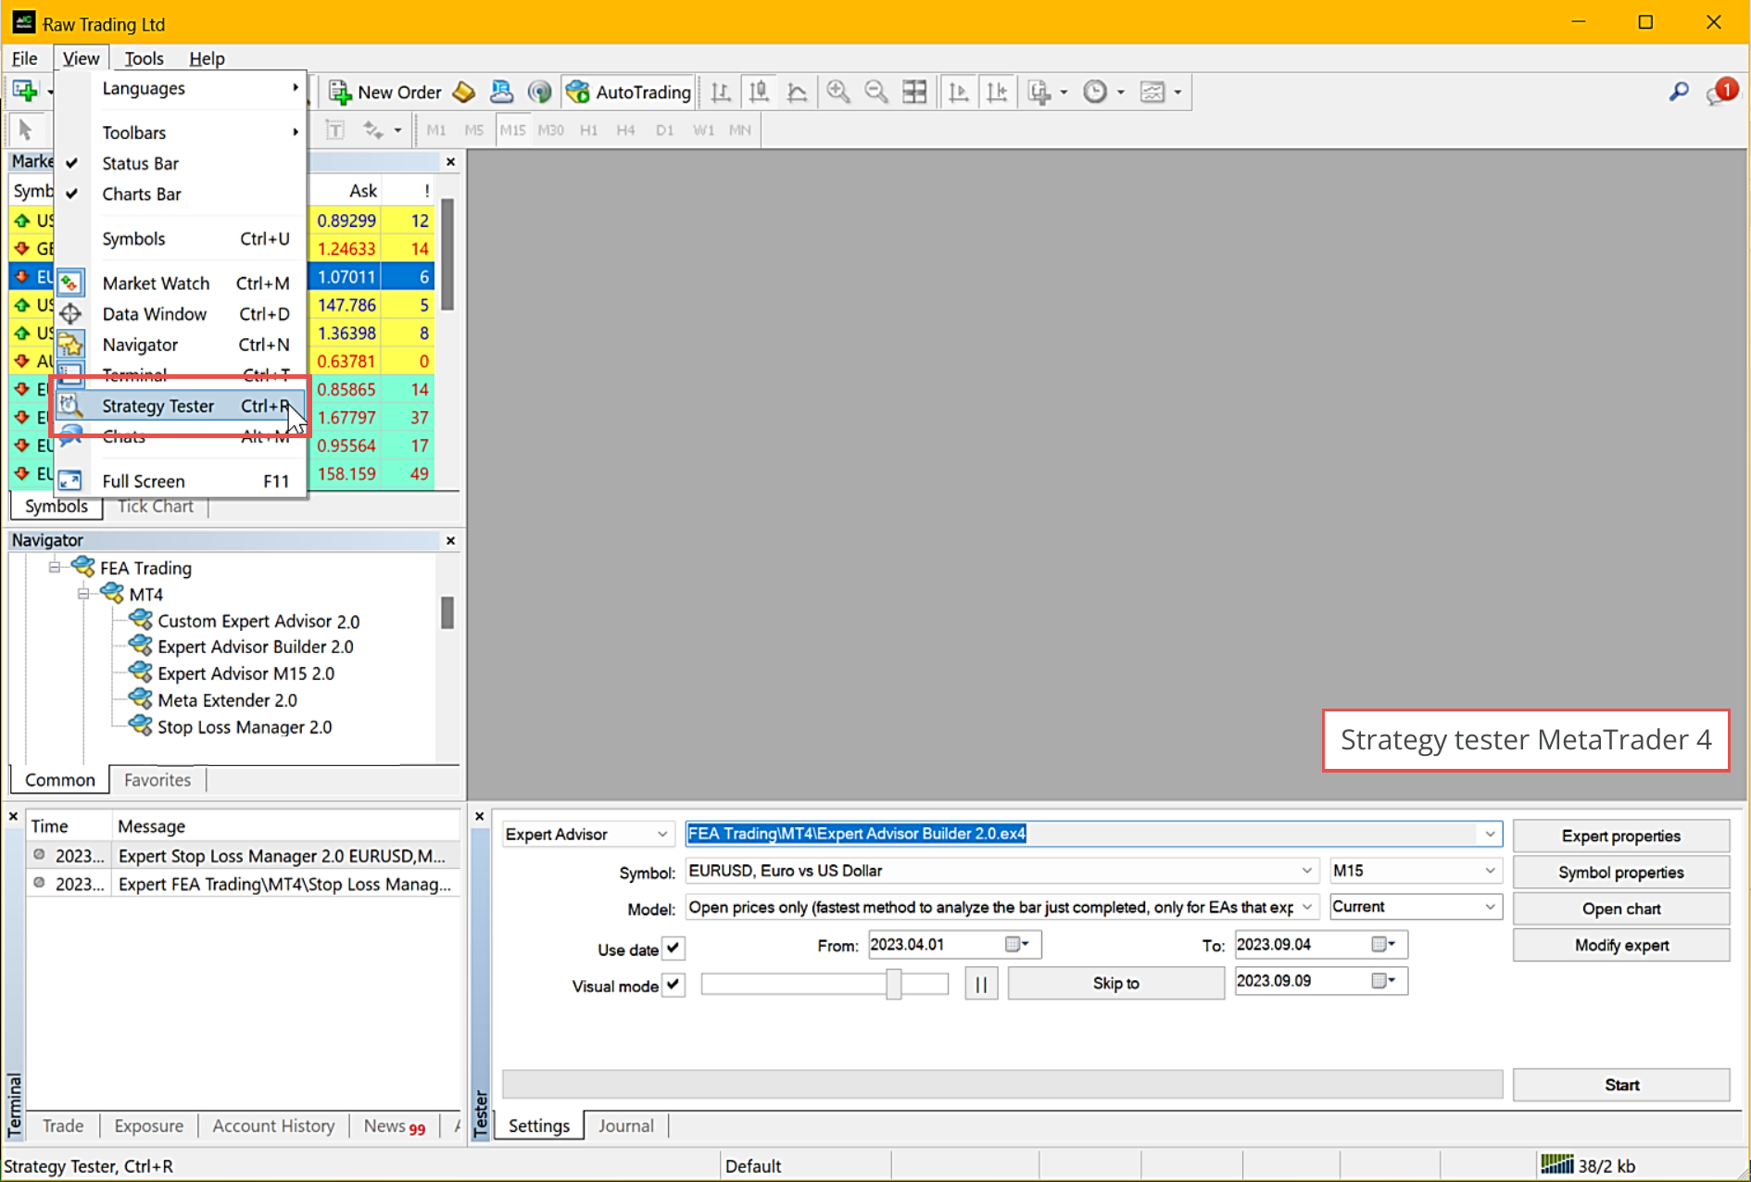The width and height of the screenshot is (1751, 1182).
Task: Click the tile windows grid icon
Action: (914, 92)
